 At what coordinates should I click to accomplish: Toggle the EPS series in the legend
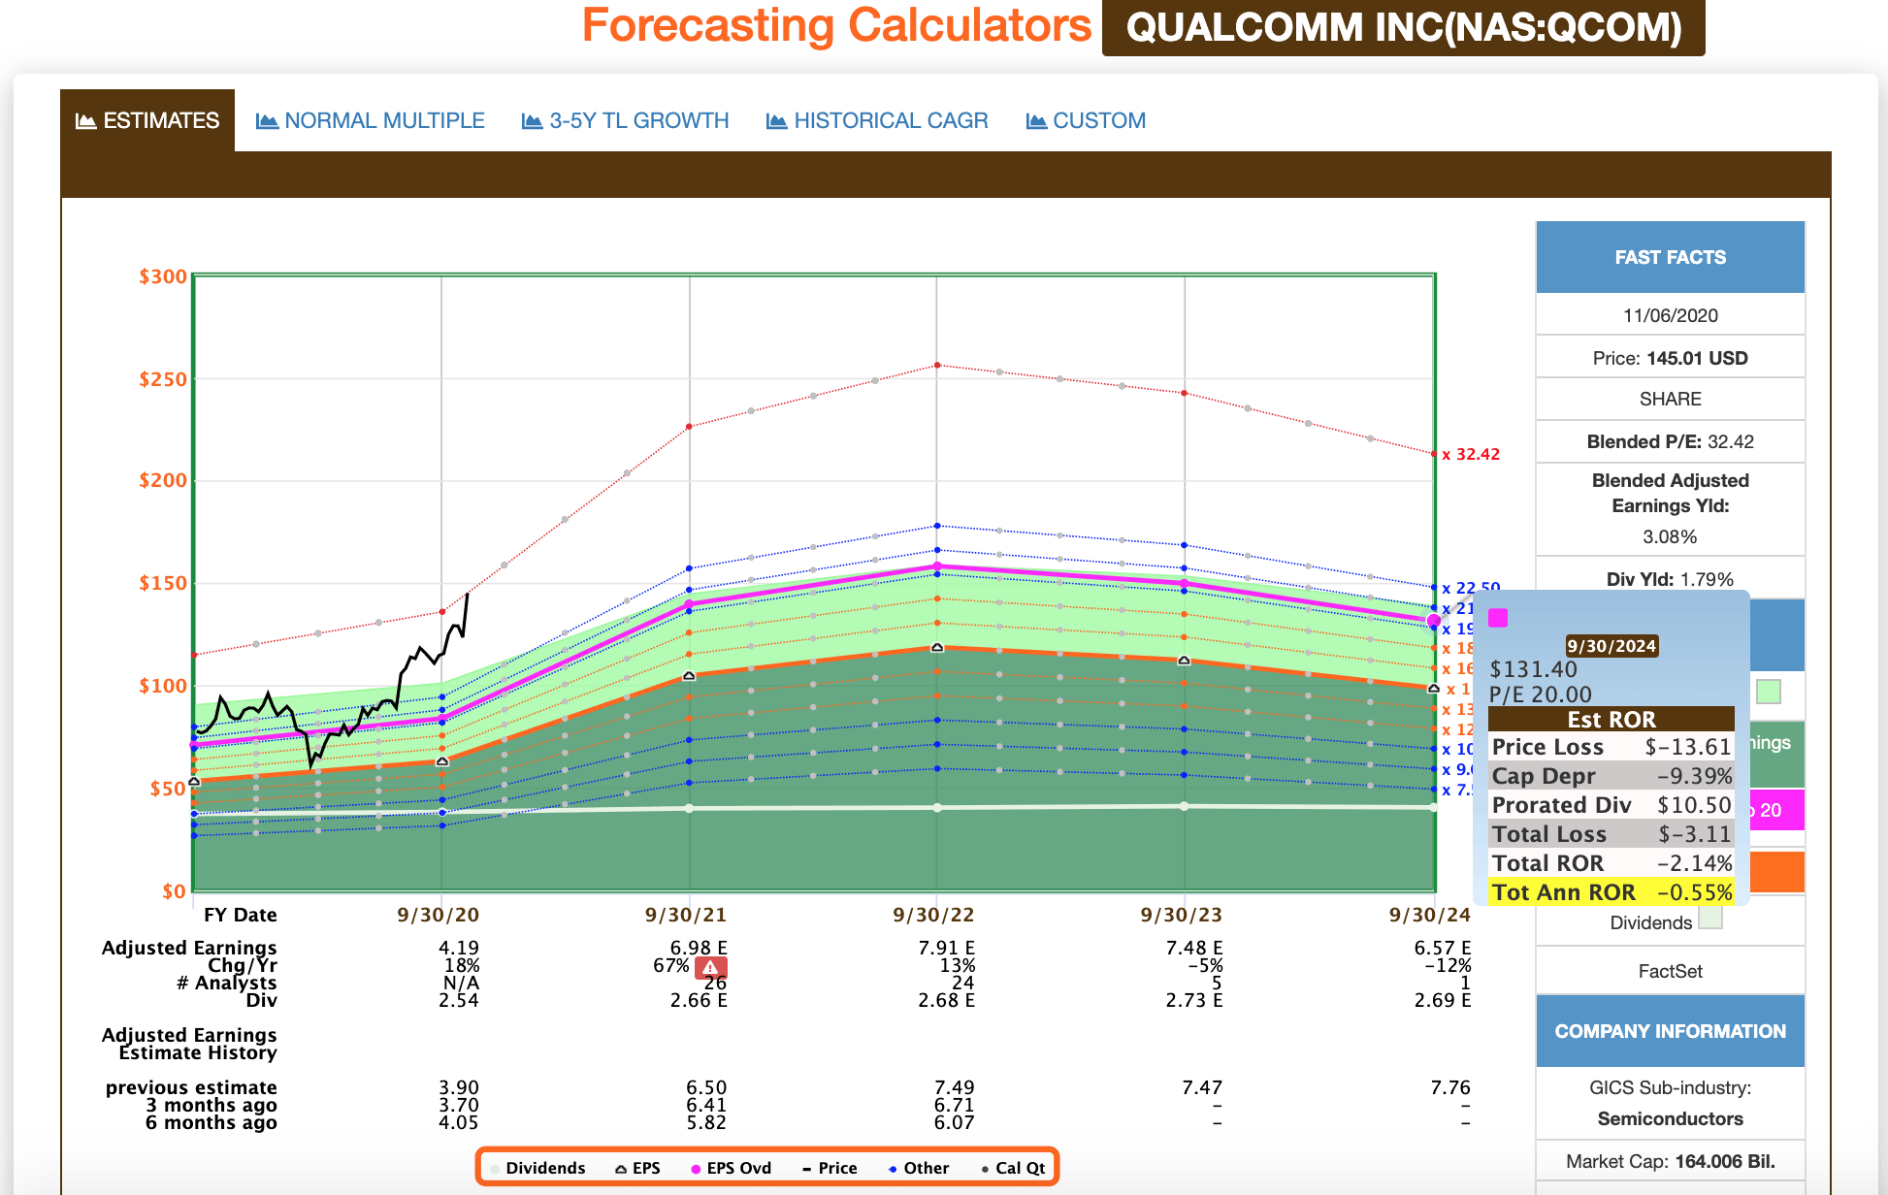pyautogui.click(x=637, y=1168)
